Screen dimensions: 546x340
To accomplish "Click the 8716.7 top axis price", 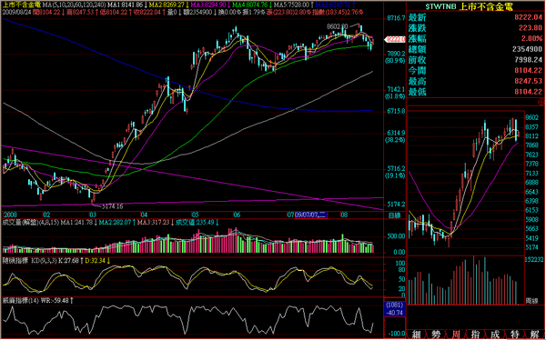I will [396, 18].
